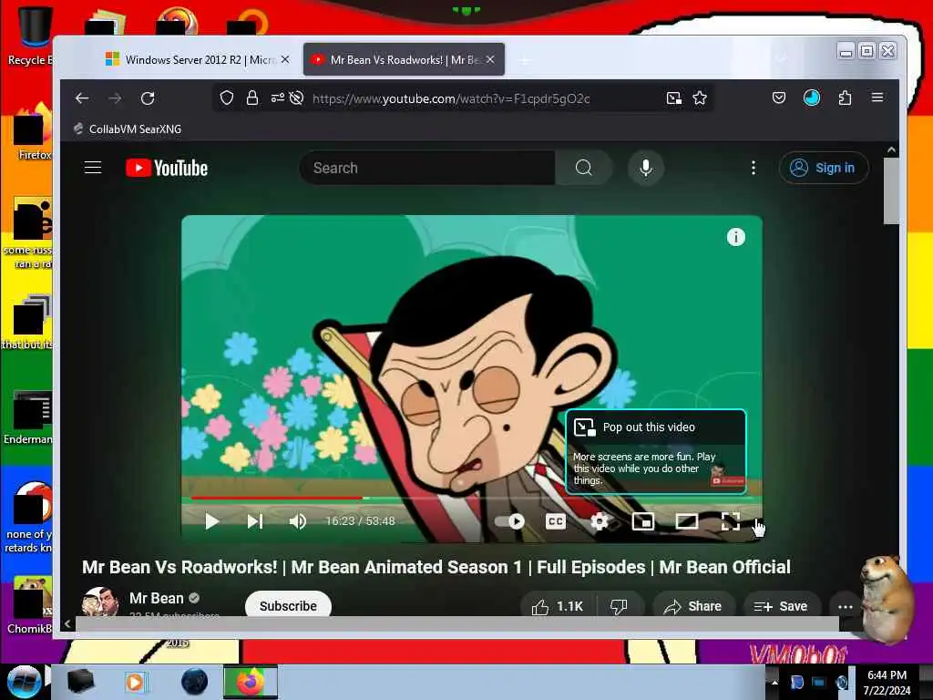933x700 pixels.
Task: Toggle closed captions CC button
Action: (555, 521)
